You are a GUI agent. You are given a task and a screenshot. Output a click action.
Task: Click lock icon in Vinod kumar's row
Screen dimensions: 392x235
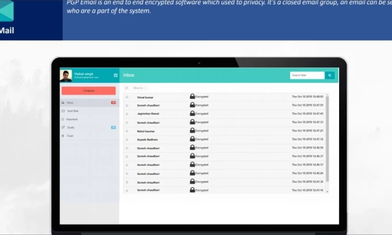[192, 96]
